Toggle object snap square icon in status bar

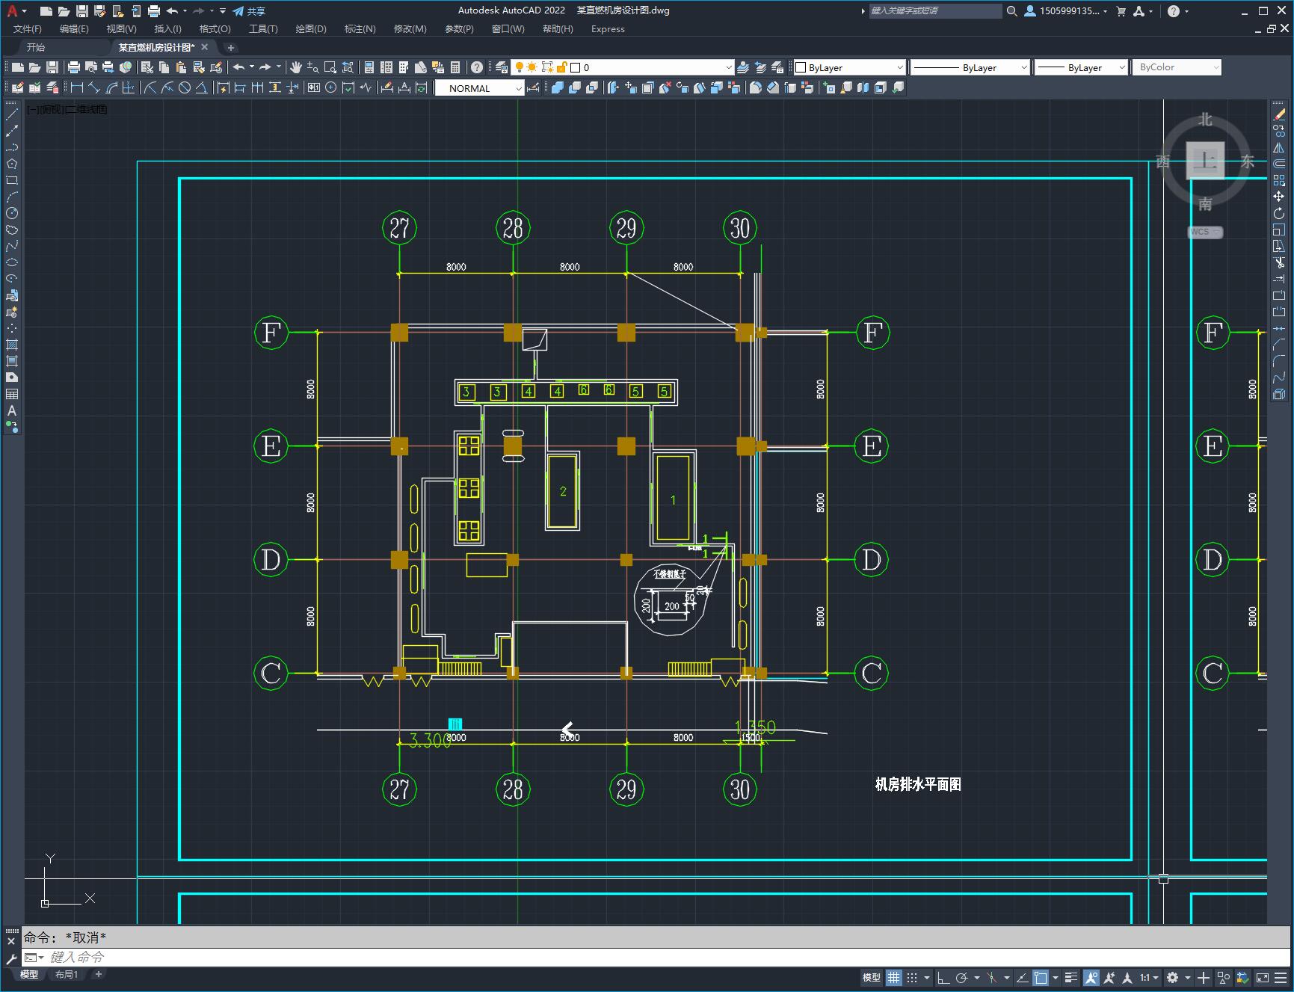click(x=1041, y=977)
